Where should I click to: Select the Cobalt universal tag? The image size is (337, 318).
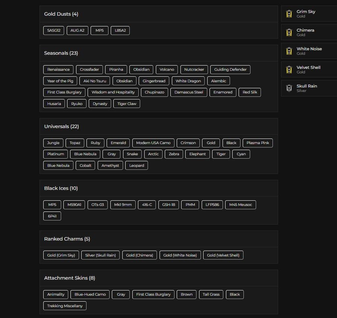point(85,166)
